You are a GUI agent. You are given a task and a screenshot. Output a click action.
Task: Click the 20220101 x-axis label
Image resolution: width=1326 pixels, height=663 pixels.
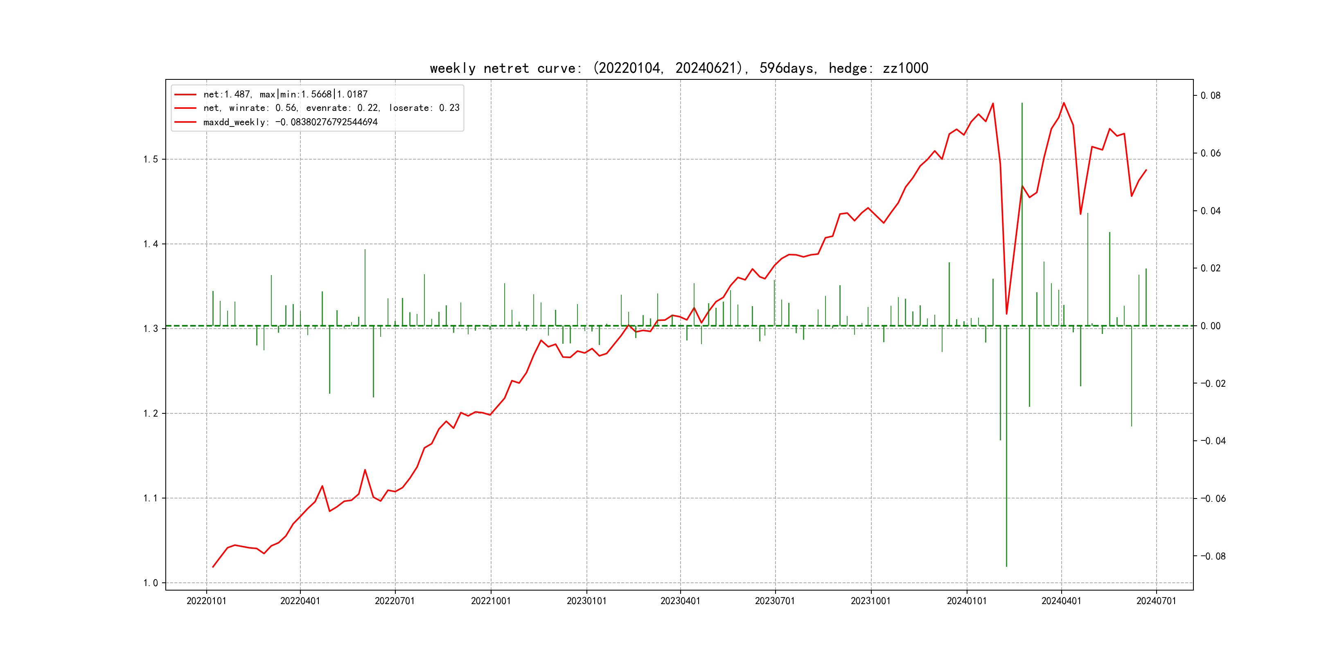(206, 601)
